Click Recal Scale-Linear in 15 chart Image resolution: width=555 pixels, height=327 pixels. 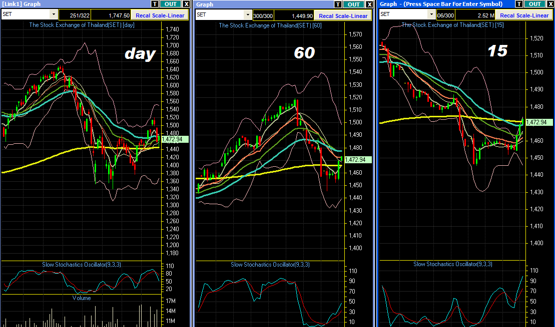click(524, 15)
